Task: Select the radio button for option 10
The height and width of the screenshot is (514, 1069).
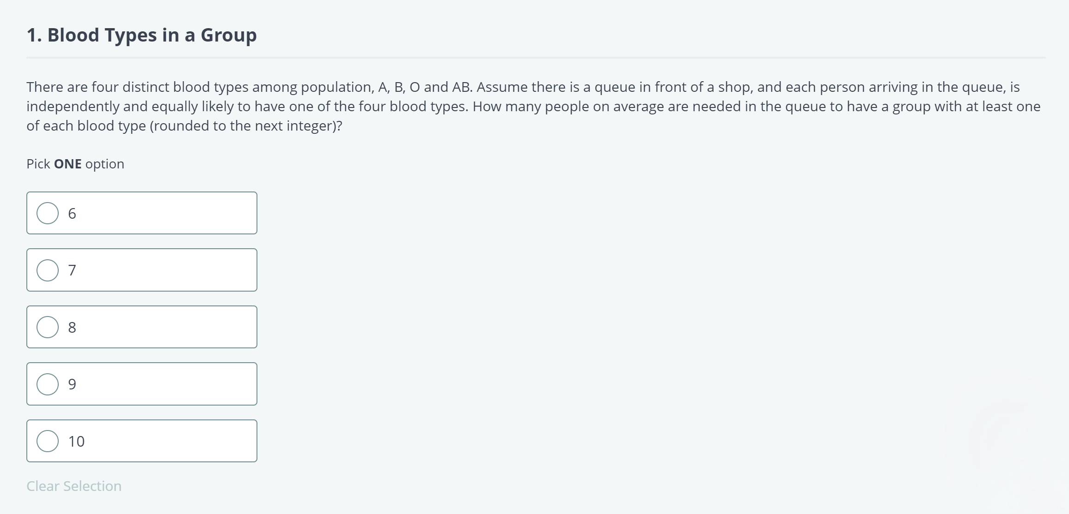Action: [x=48, y=441]
